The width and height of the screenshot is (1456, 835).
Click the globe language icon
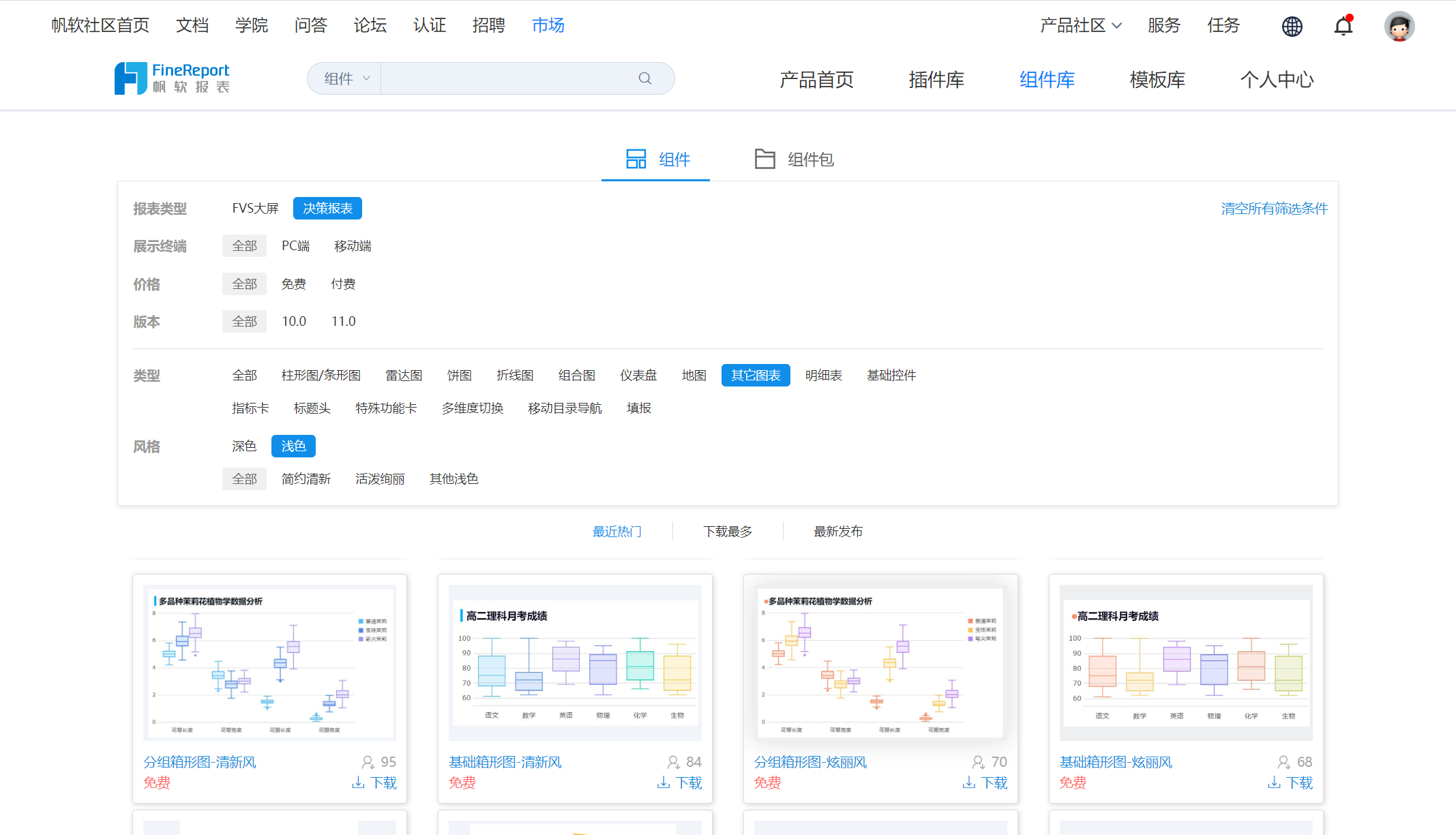tap(1292, 26)
